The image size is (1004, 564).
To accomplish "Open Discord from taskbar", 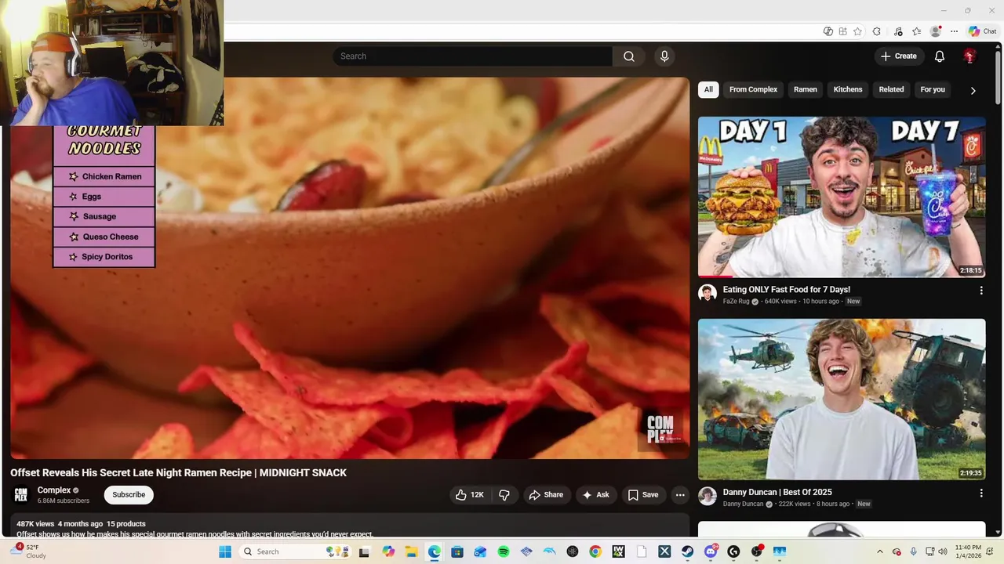I will 711,551.
